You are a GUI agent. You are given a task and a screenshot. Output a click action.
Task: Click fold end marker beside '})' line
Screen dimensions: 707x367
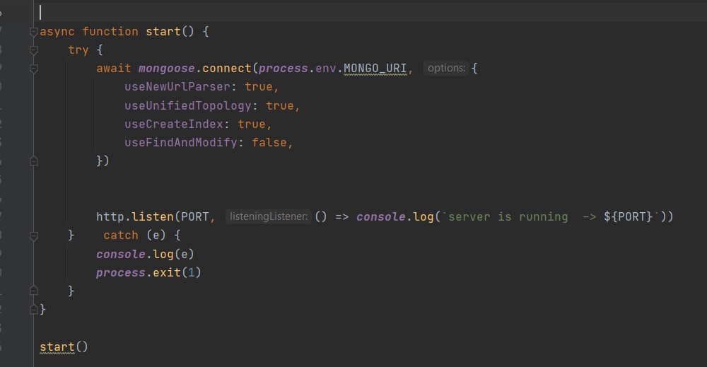[x=34, y=161]
